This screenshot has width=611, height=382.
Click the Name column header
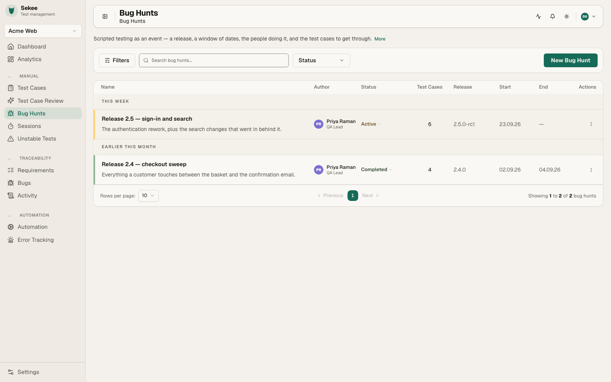click(x=108, y=87)
